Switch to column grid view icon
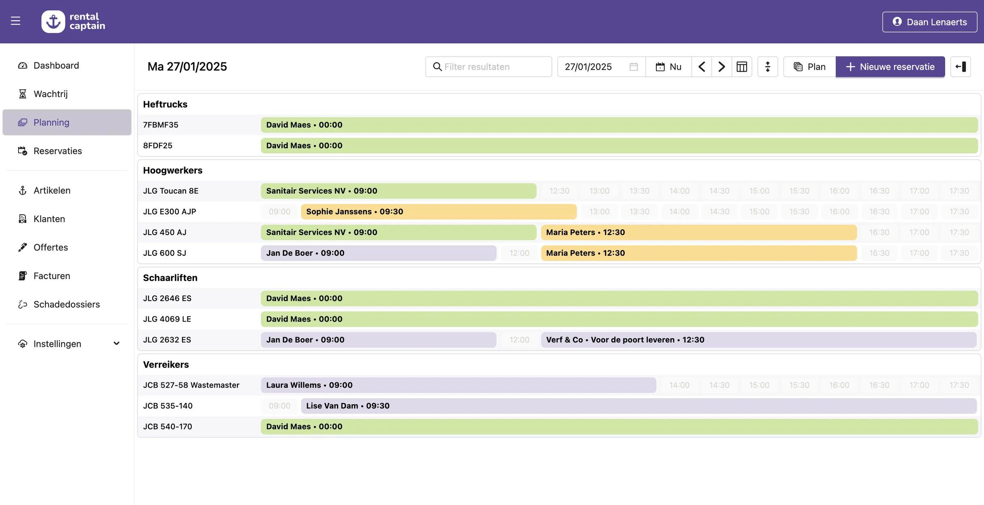 pos(742,67)
